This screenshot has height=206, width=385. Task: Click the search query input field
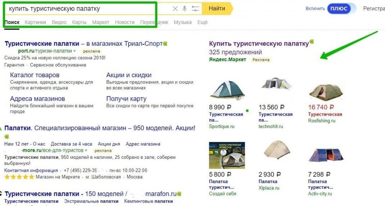coord(86,9)
